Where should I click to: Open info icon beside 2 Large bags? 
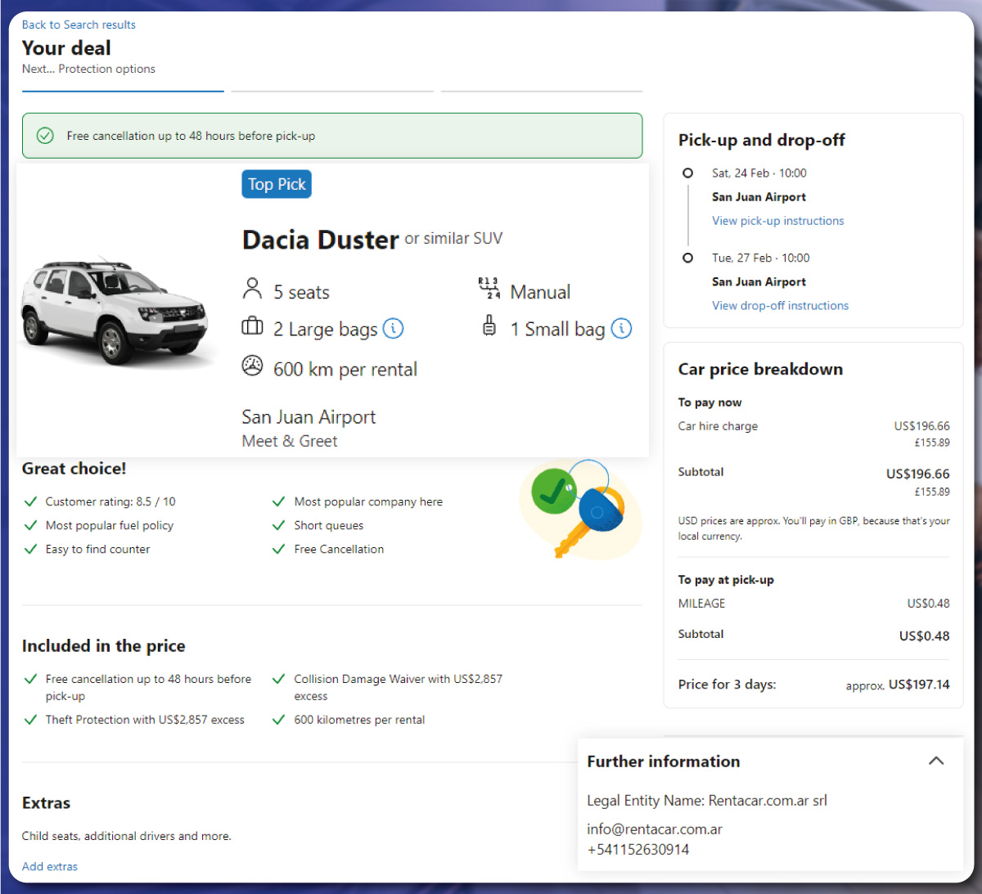point(394,329)
